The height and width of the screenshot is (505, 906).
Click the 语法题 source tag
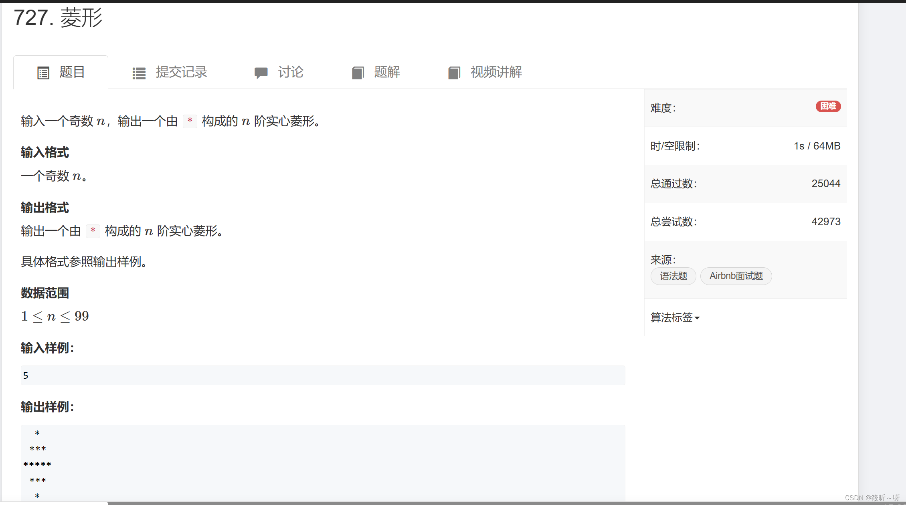click(673, 276)
